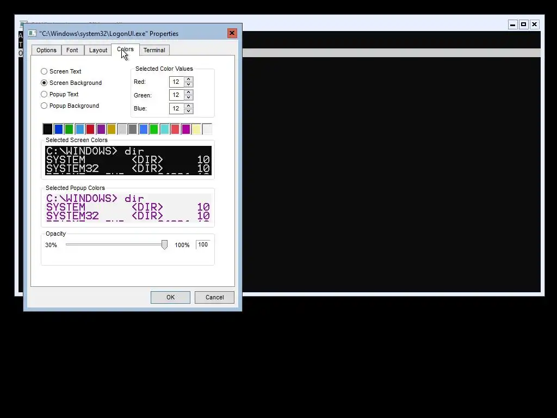Viewport: 557px width, 418px height.
Task: Pick the bright blue swatch after dark gray
Action: pyautogui.click(x=143, y=129)
